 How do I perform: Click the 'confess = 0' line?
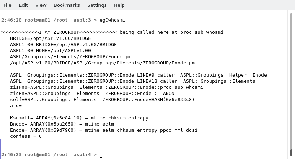coord(26,136)
